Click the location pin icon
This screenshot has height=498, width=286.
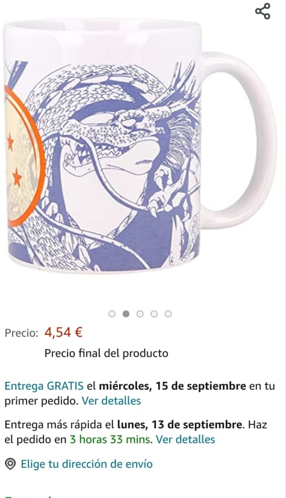tap(10, 464)
